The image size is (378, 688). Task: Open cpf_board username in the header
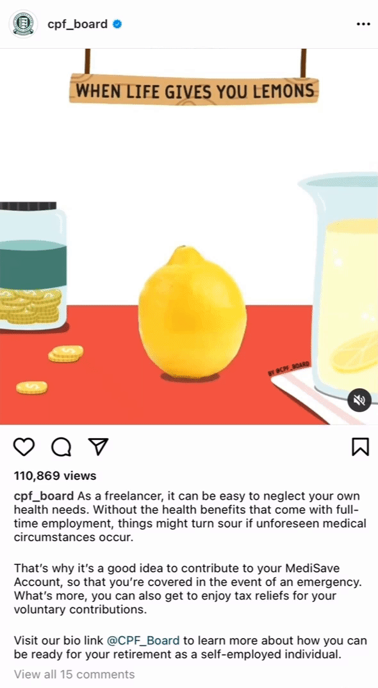pyautogui.click(x=78, y=24)
